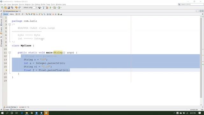Toggle the Highlight Search icon

34,14
